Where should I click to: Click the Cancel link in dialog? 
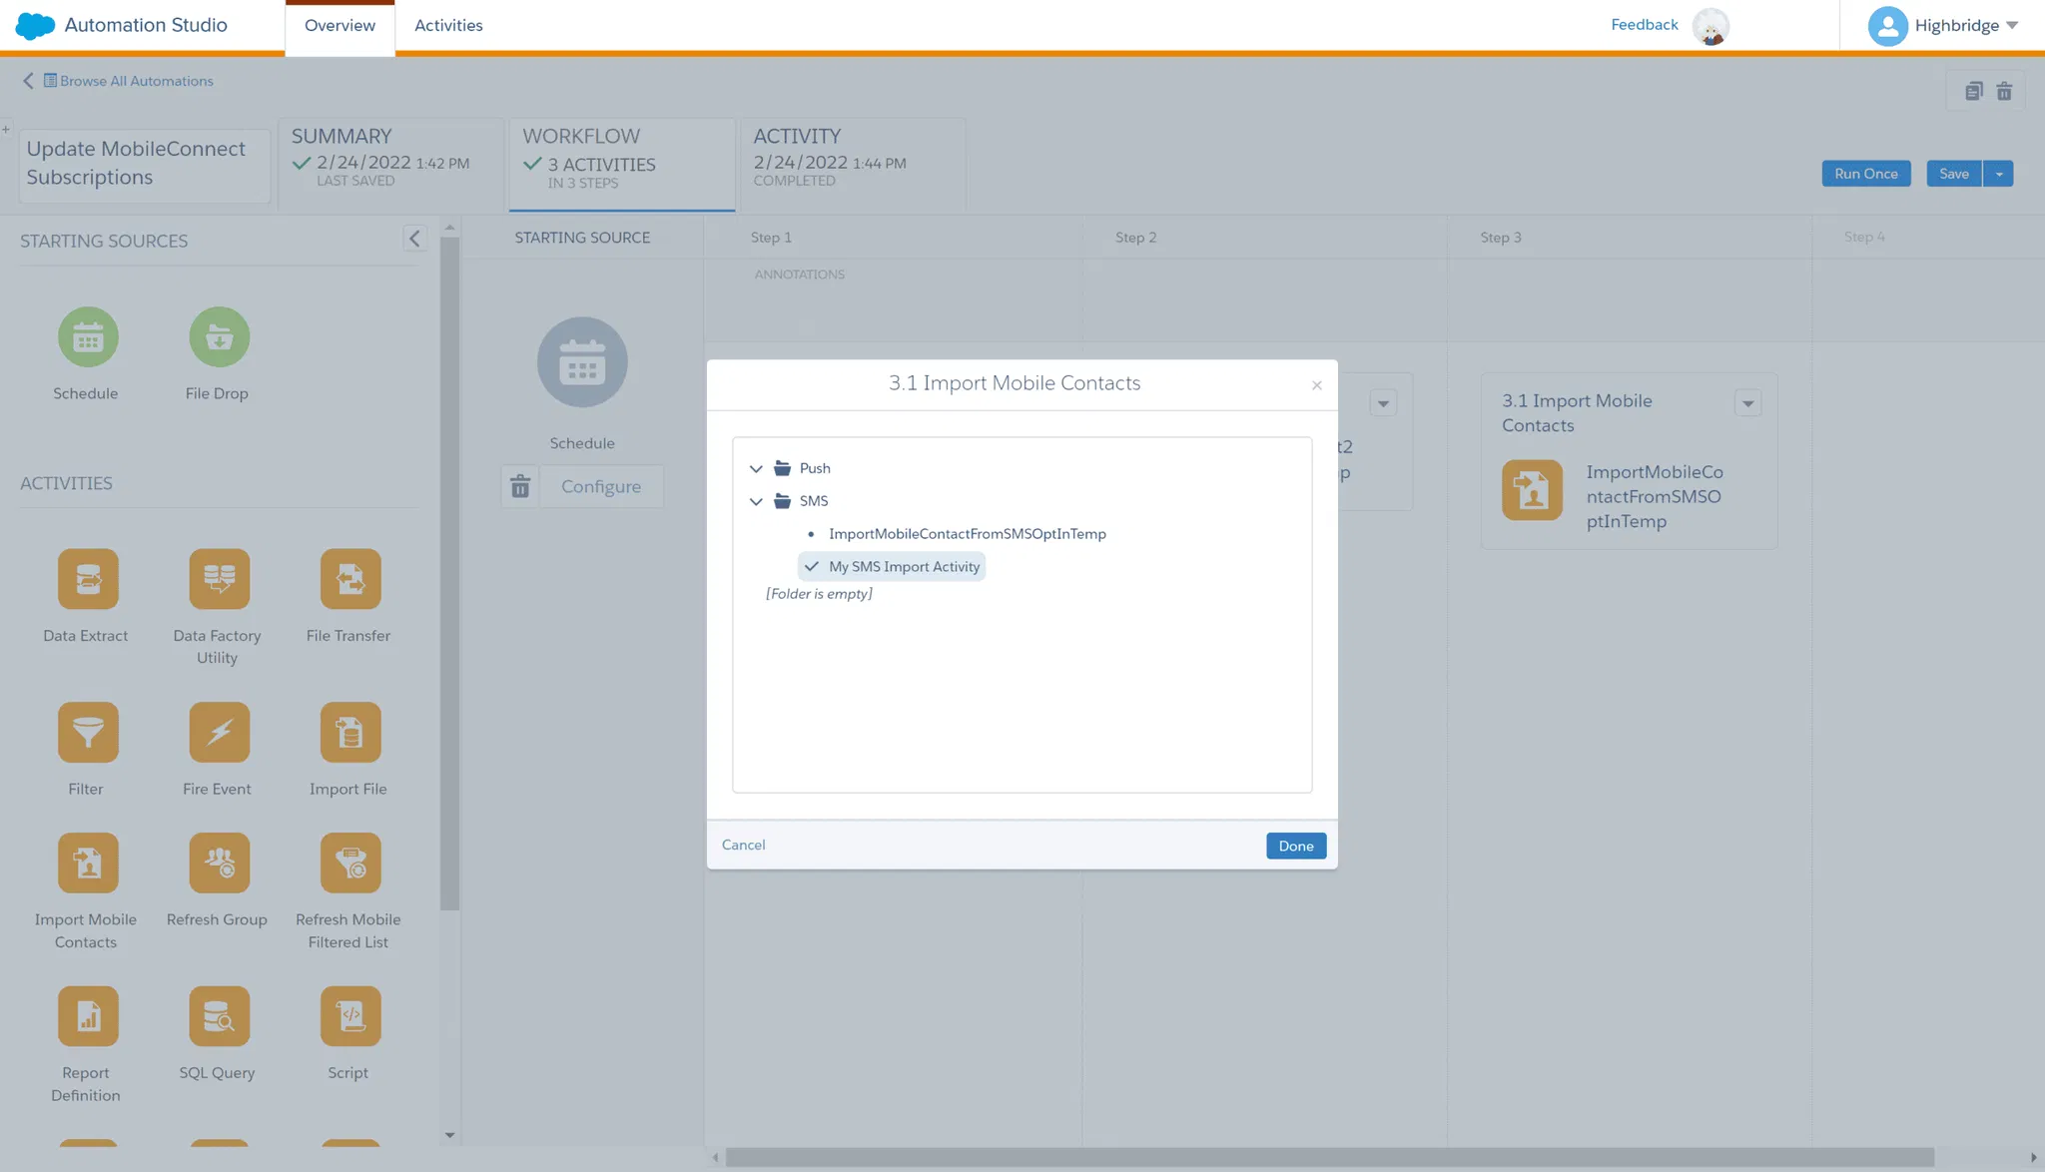(743, 845)
